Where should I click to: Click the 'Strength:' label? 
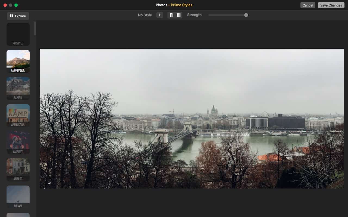[x=195, y=15]
